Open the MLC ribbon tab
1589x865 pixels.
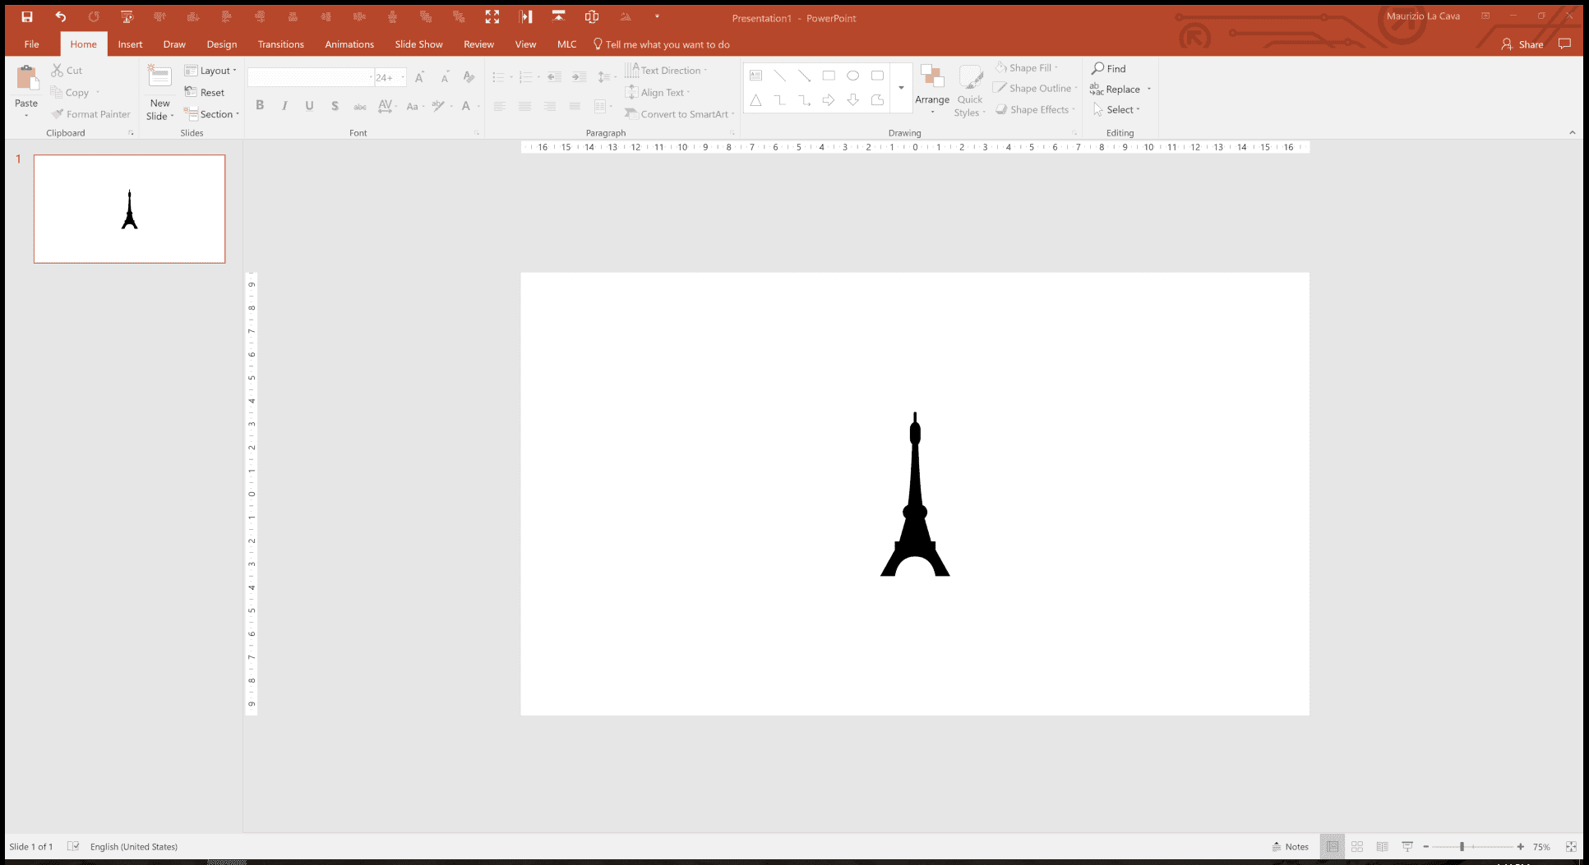(x=566, y=44)
